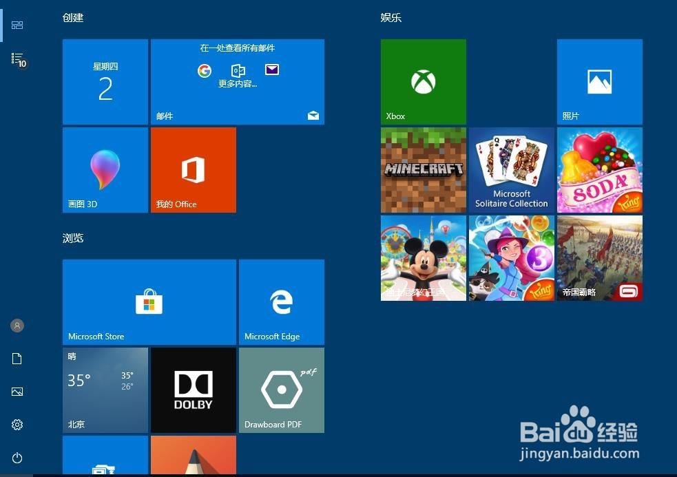Click the Outlook icon in Mail tile
The image size is (677, 477).
pyautogui.click(x=238, y=70)
